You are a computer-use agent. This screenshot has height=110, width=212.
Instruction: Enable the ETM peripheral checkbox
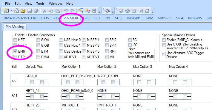tap(39, 51)
